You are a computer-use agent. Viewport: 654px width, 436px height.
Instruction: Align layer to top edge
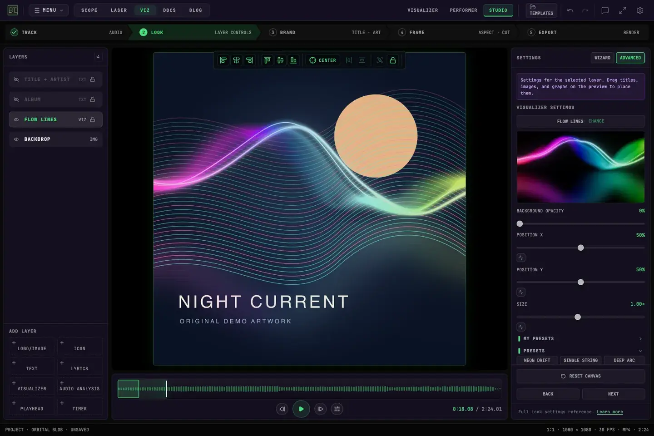267,60
